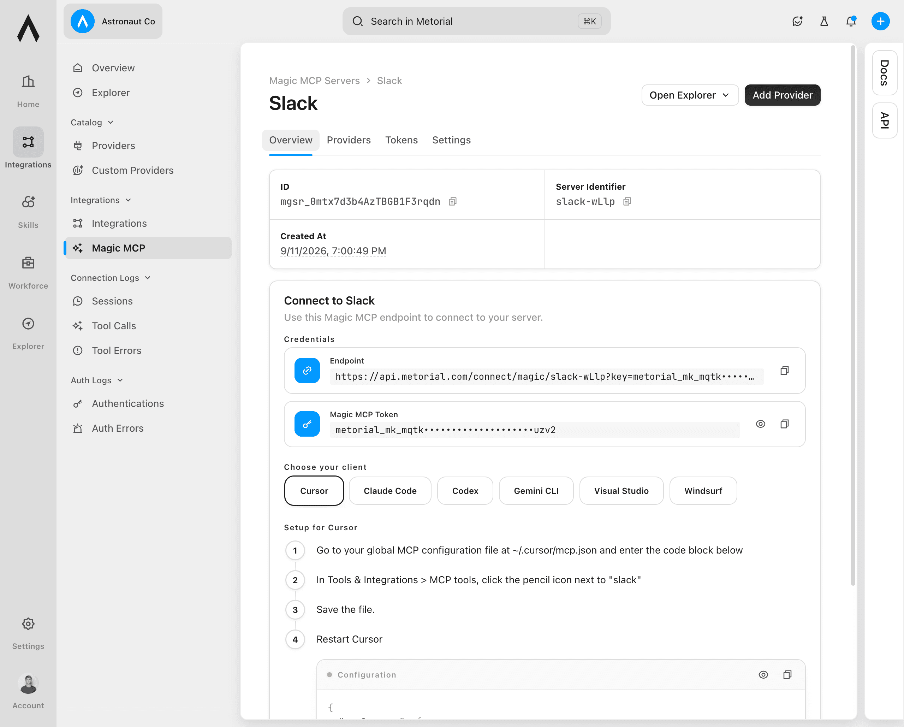Image resolution: width=904 pixels, height=727 pixels.
Task: Click the Created At timestamp 9/11/2026
Action: [x=333, y=251]
